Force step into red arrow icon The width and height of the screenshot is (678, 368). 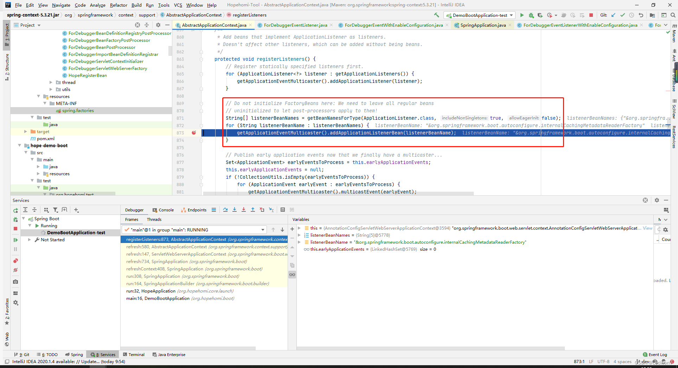[x=244, y=210]
